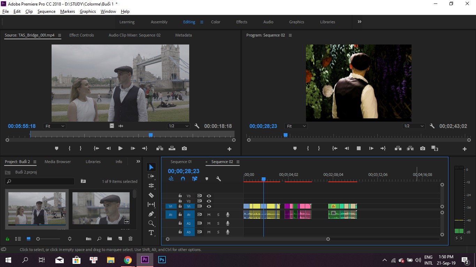Expand project panel tabs overflow chevrons

pos(138,162)
